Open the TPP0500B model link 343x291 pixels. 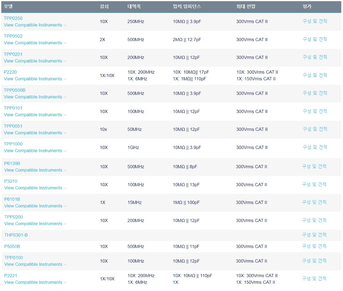point(15,90)
